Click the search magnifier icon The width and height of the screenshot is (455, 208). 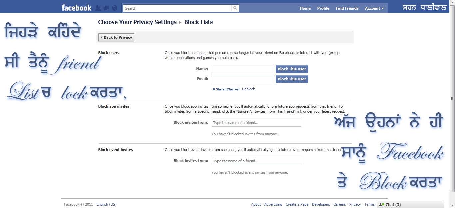tap(235, 8)
